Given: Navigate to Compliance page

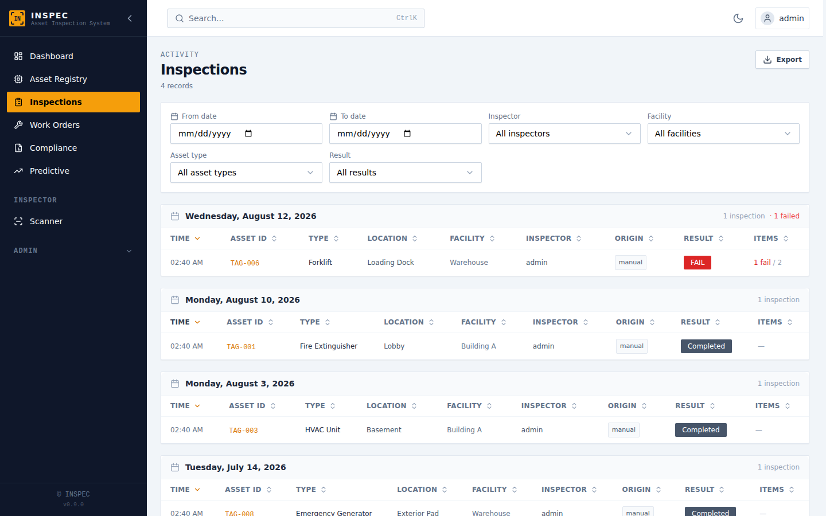Looking at the screenshot, I should (x=73, y=148).
